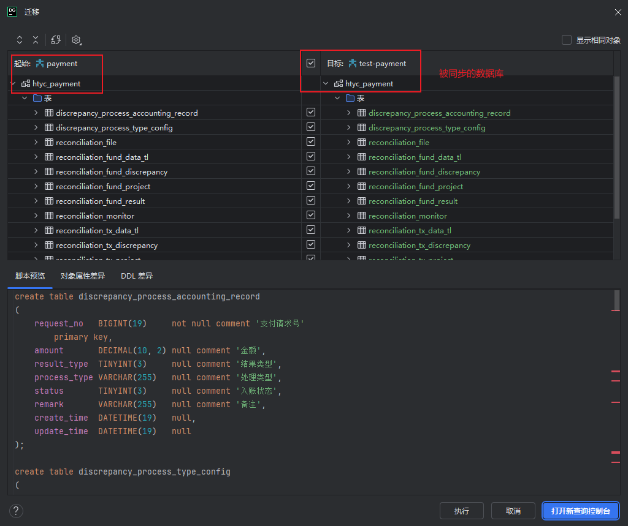Switch to 脚本预览 tab
The image size is (628, 526).
[30, 276]
